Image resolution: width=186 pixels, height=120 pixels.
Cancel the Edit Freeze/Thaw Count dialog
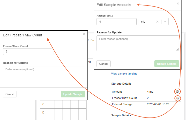click(x=10, y=94)
